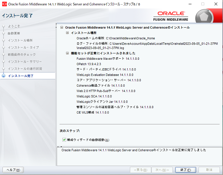Minimize the installer window
Image resolution: width=223 pixels, height=175 pixels.
190,4
